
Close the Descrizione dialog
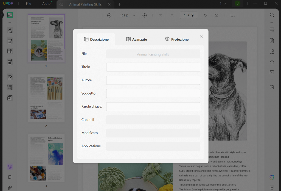[x=201, y=36]
